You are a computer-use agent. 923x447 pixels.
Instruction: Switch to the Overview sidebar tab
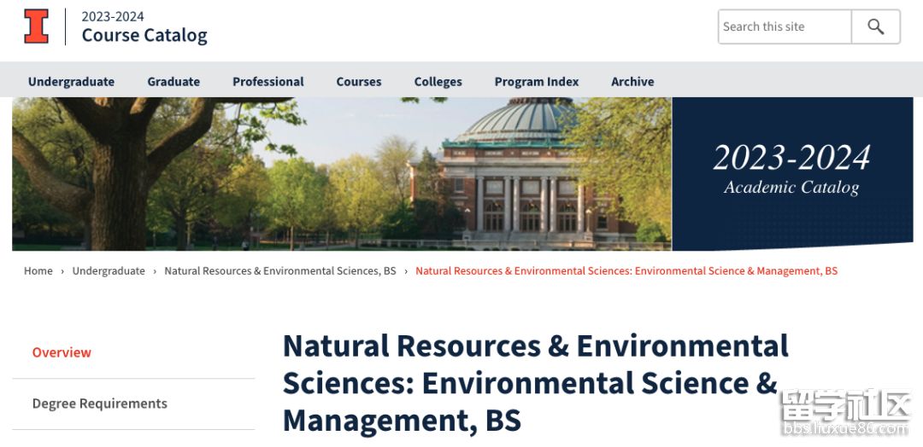coord(62,352)
